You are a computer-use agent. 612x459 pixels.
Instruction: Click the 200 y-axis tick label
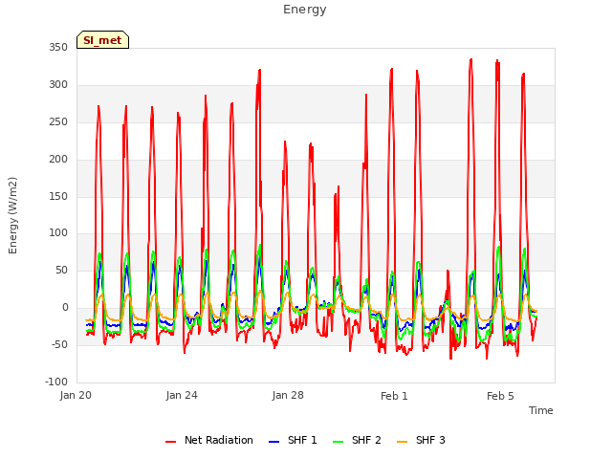click(58, 160)
